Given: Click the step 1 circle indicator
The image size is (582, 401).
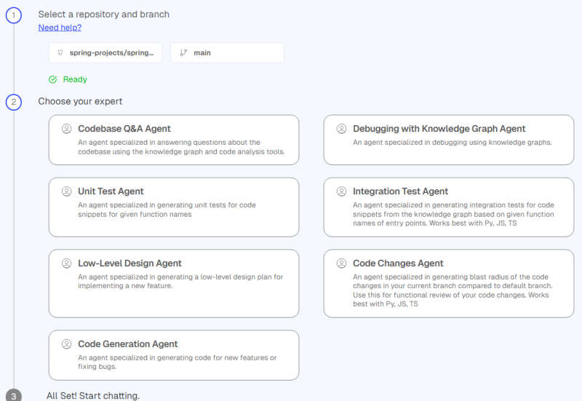Looking at the screenshot, I should [x=14, y=15].
